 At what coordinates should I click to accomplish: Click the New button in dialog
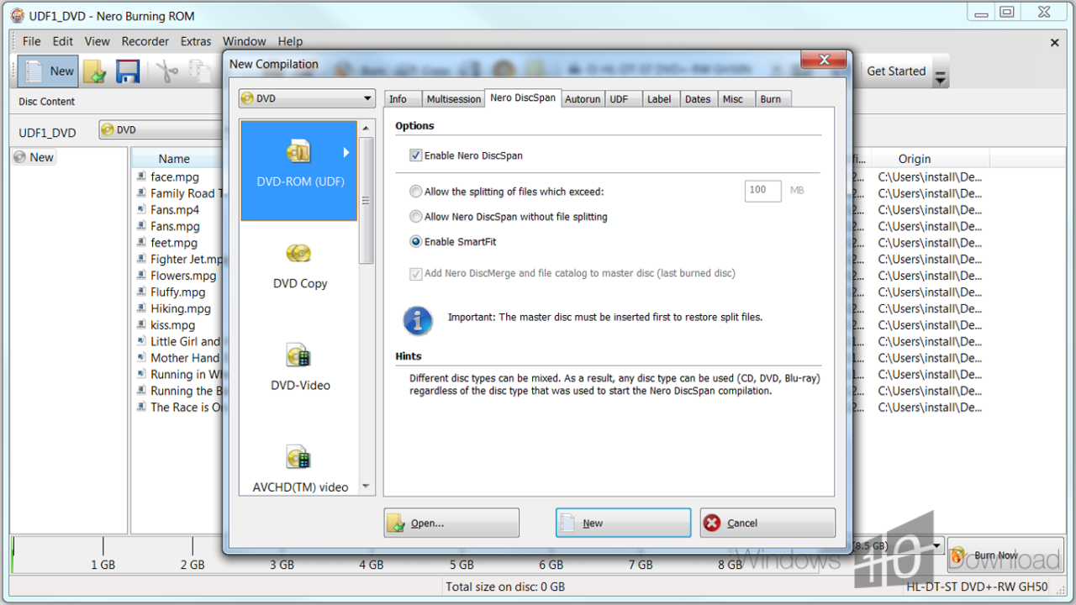click(x=623, y=523)
